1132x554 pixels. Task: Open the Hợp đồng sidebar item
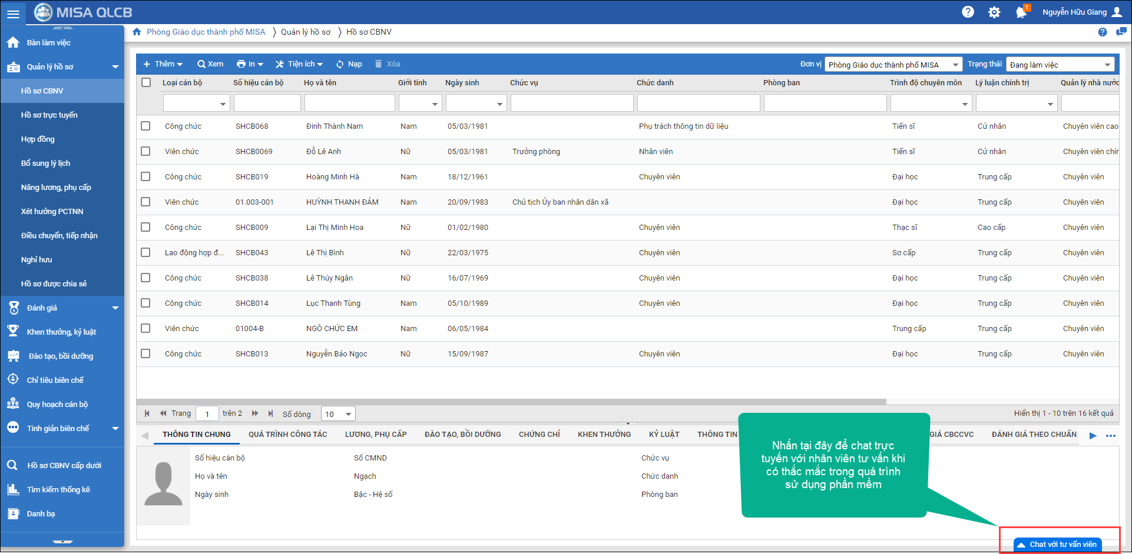click(x=38, y=139)
